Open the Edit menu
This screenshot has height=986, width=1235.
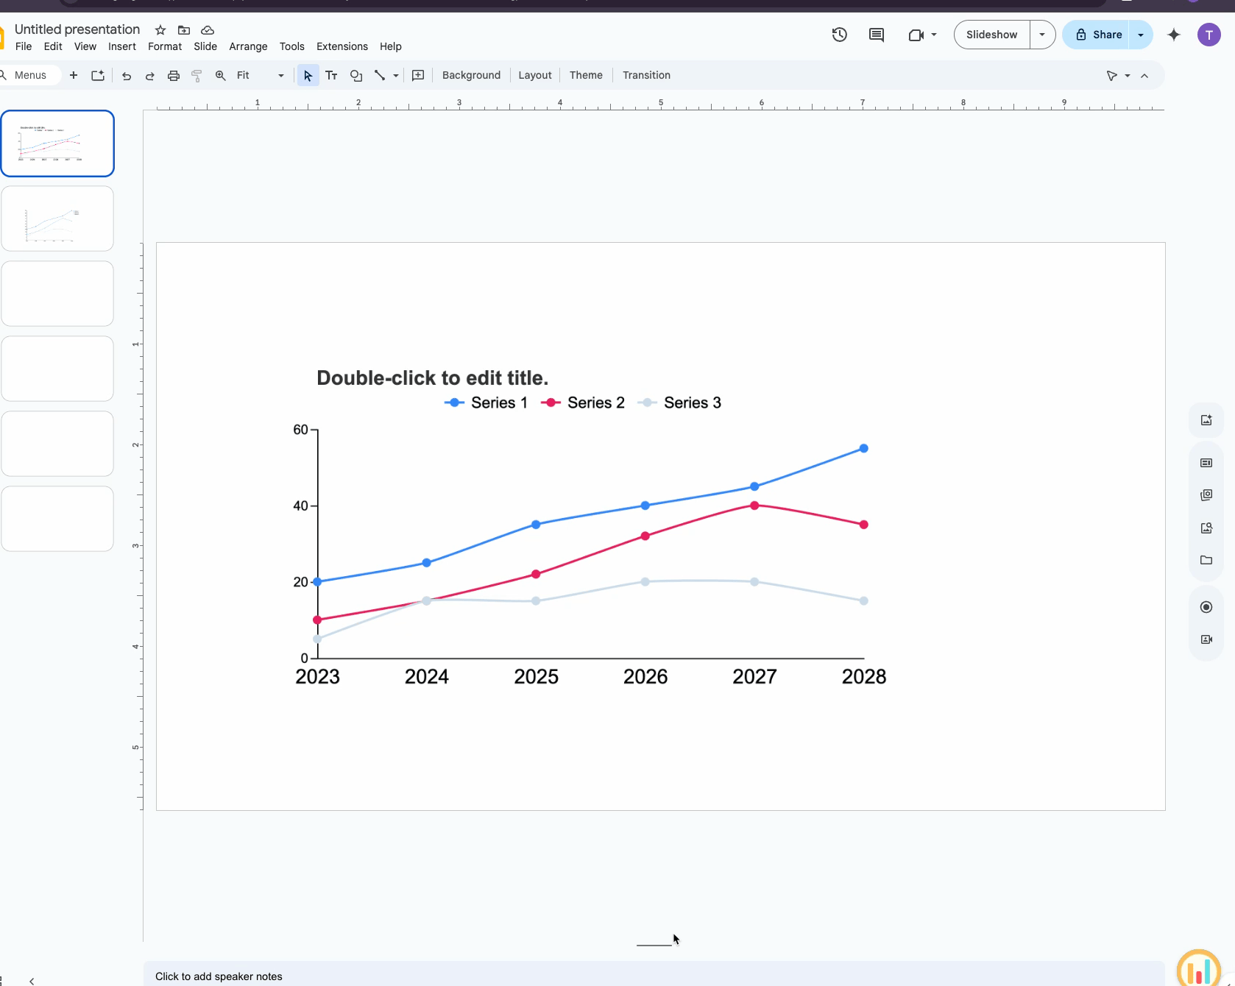(x=53, y=46)
